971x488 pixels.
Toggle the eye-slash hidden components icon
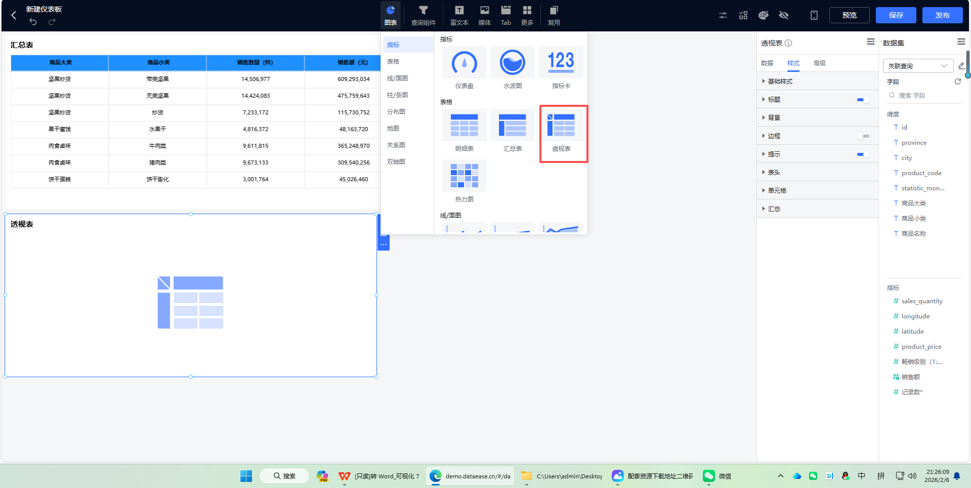point(784,15)
